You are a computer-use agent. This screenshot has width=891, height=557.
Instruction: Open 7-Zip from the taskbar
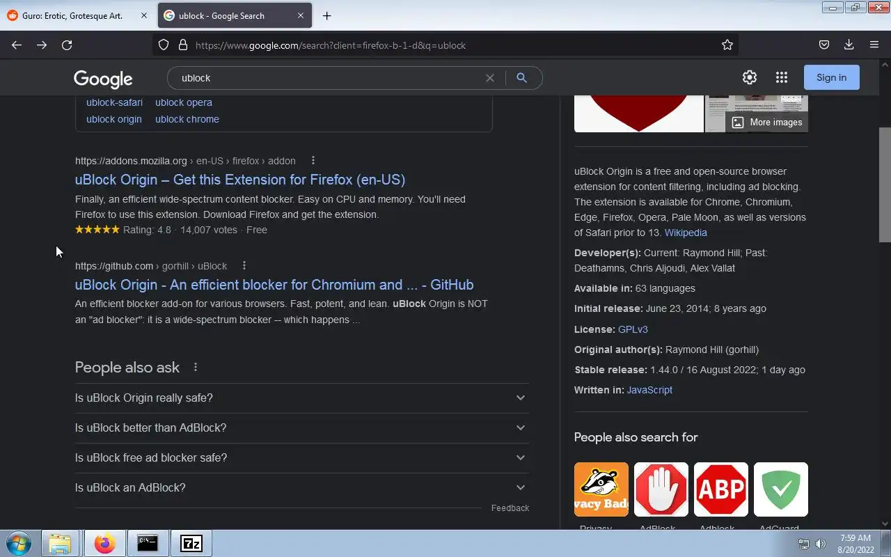pos(191,543)
